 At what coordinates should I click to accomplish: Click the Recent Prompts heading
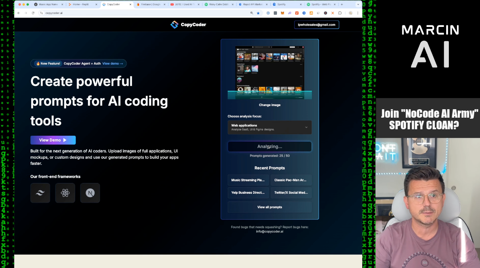tap(270, 168)
